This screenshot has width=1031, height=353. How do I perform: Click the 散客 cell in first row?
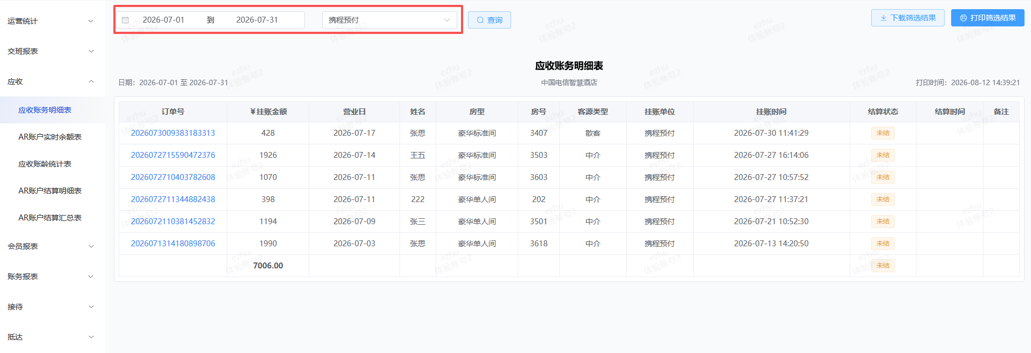click(x=593, y=133)
